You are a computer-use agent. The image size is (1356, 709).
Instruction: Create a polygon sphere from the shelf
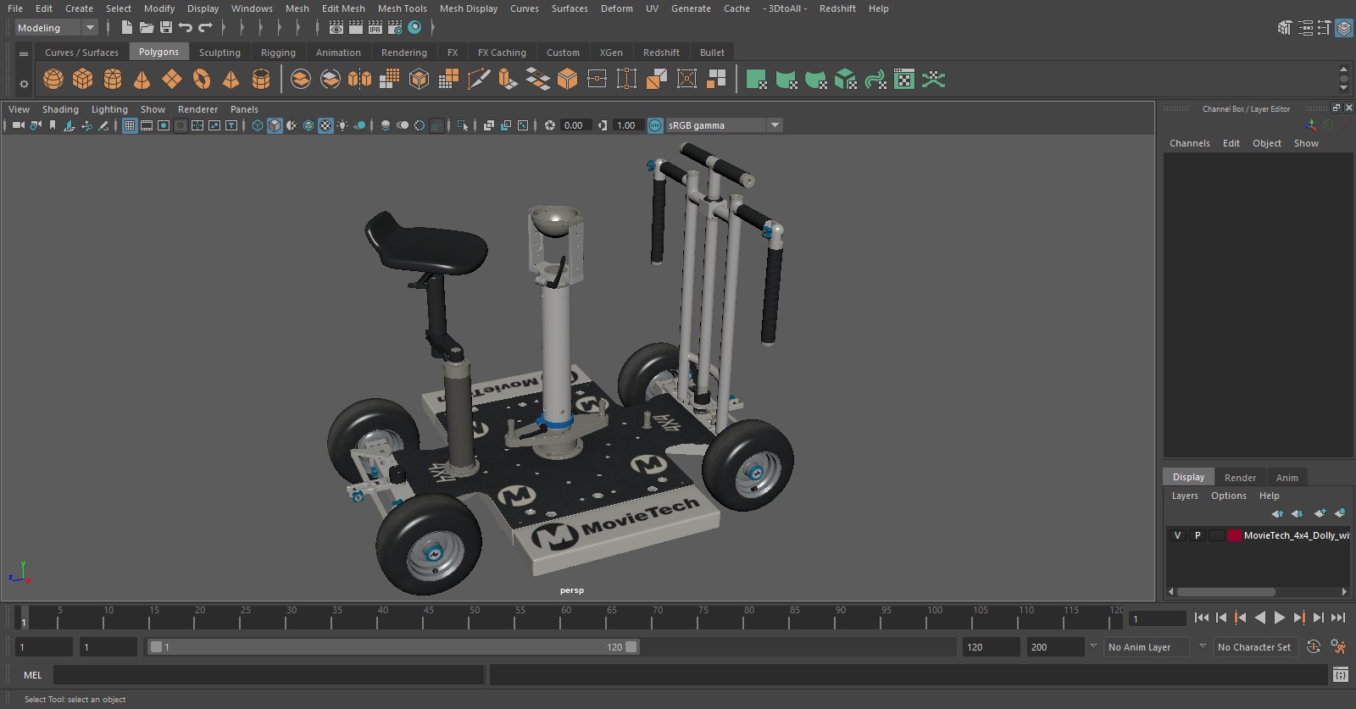click(53, 80)
